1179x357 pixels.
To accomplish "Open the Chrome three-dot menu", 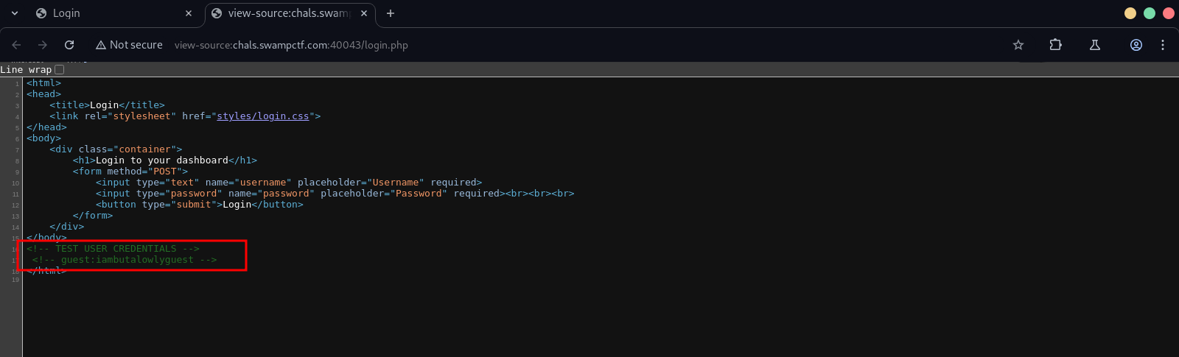I will [1163, 45].
